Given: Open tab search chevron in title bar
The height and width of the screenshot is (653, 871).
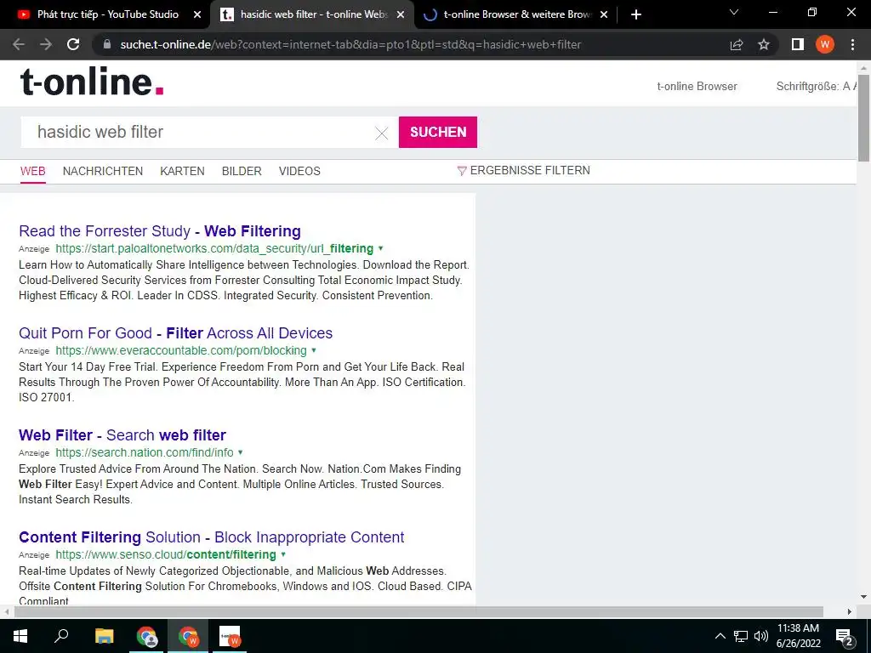Looking at the screenshot, I should click(734, 12).
